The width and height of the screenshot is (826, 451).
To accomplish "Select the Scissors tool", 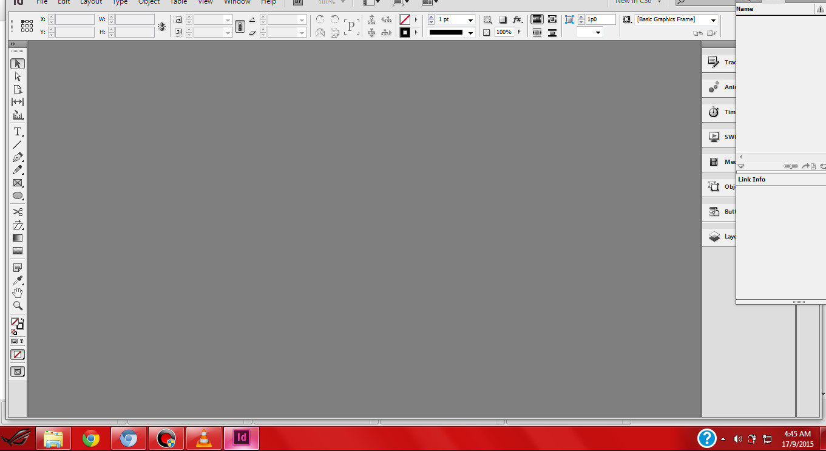I will [18, 212].
